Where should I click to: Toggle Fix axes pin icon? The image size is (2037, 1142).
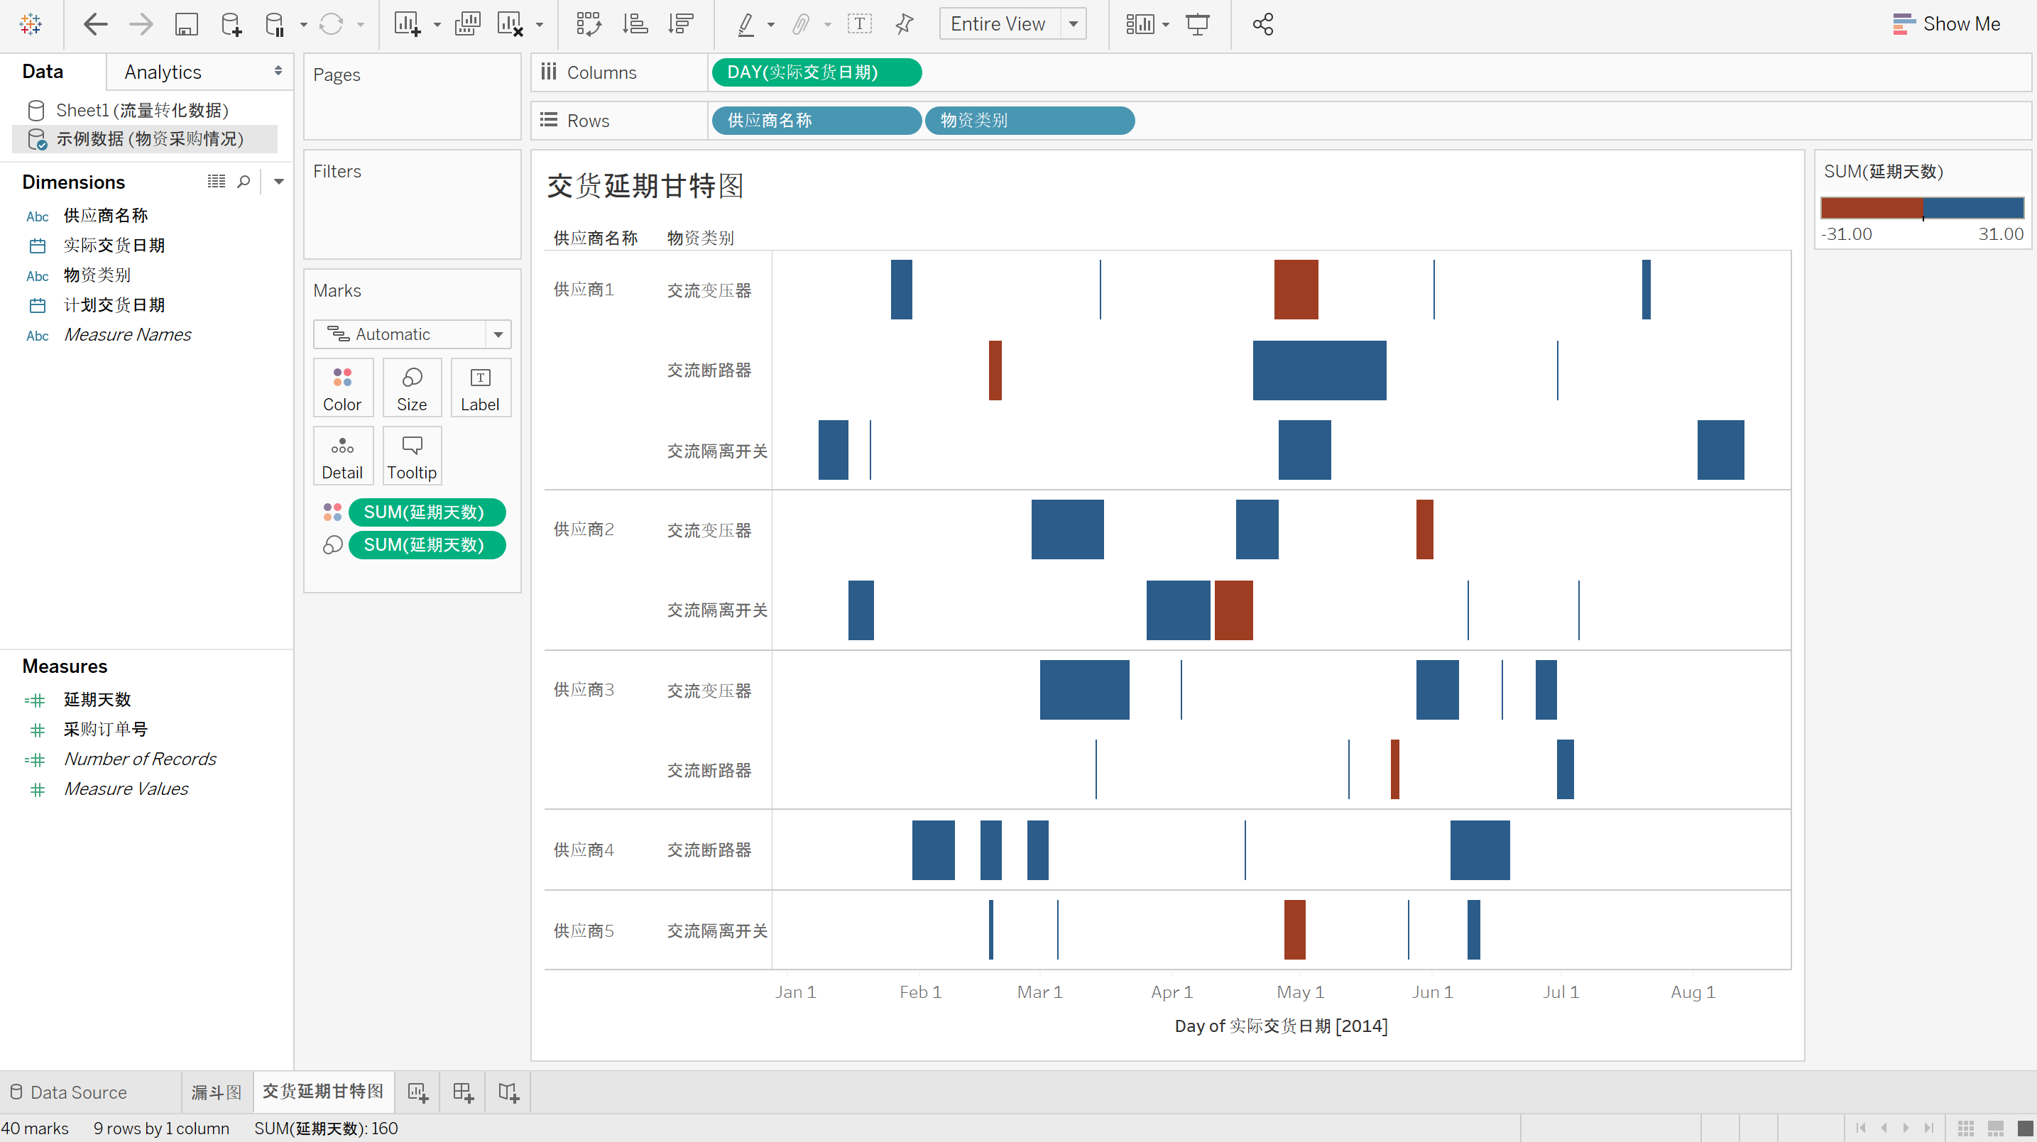click(905, 25)
